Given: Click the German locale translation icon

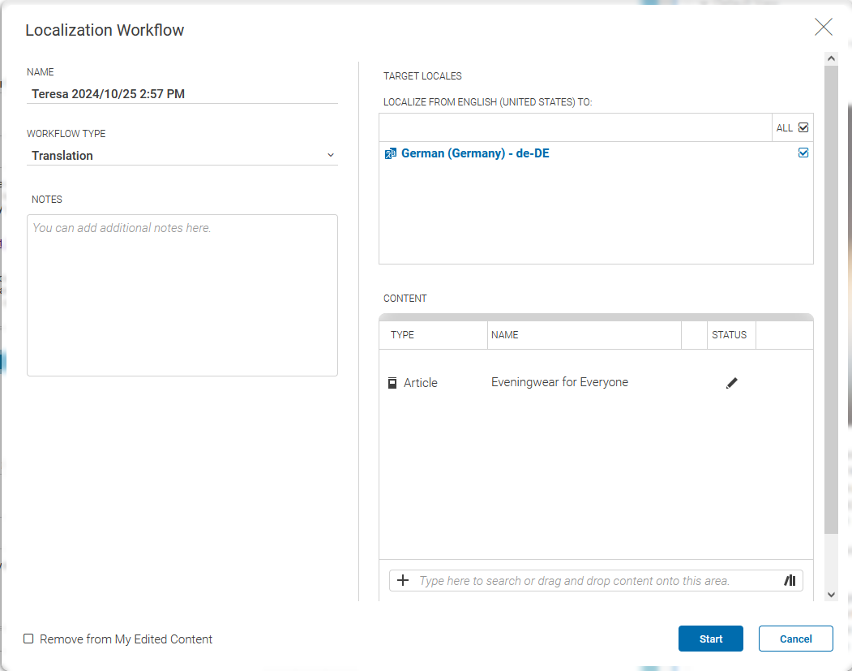Looking at the screenshot, I should pos(391,153).
